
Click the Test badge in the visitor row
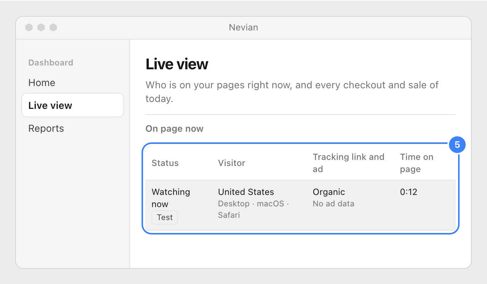pos(165,217)
